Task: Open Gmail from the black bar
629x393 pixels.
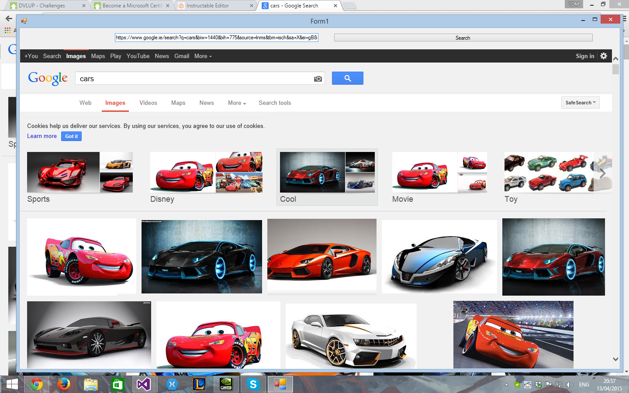Action: (x=182, y=56)
